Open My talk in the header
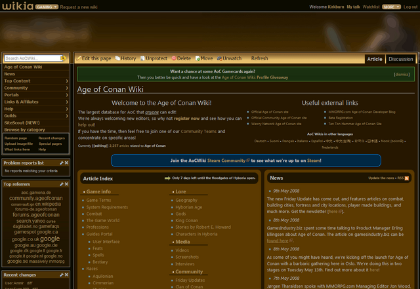The width and height of the screenshot is (420, 289). [x=353, y=7]
